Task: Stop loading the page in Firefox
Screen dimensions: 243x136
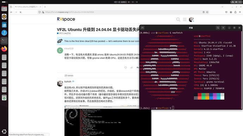Action: 20,12
